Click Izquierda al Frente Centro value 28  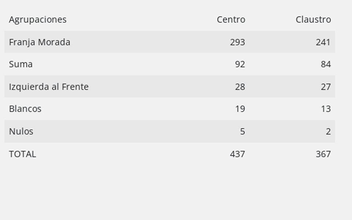pos(240,87)
